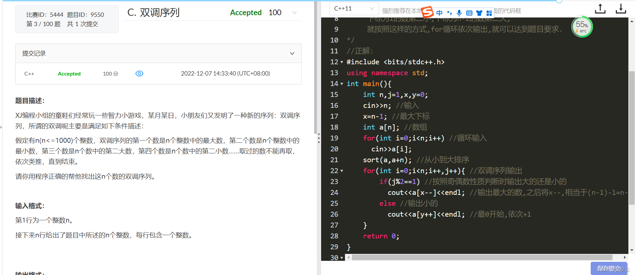Image resolution: width=635 pixels, height=275 pixels.
Task: Click left arrow of horizontal code scrollbar
Action: click(x=348, y=258)
